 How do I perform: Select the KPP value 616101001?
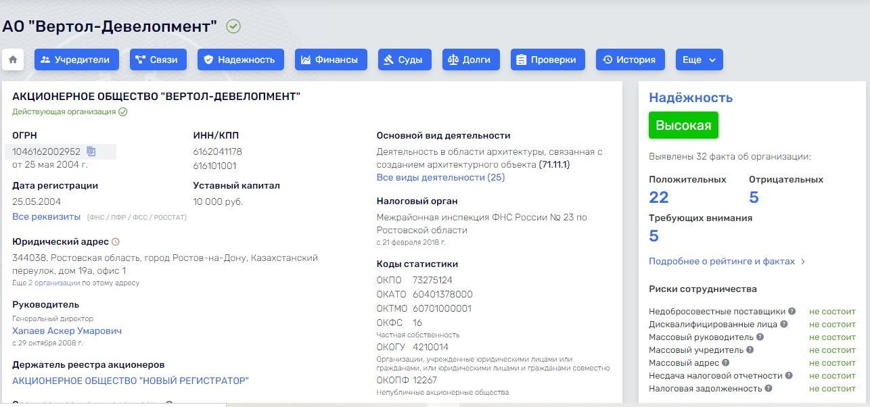(215, 166)
